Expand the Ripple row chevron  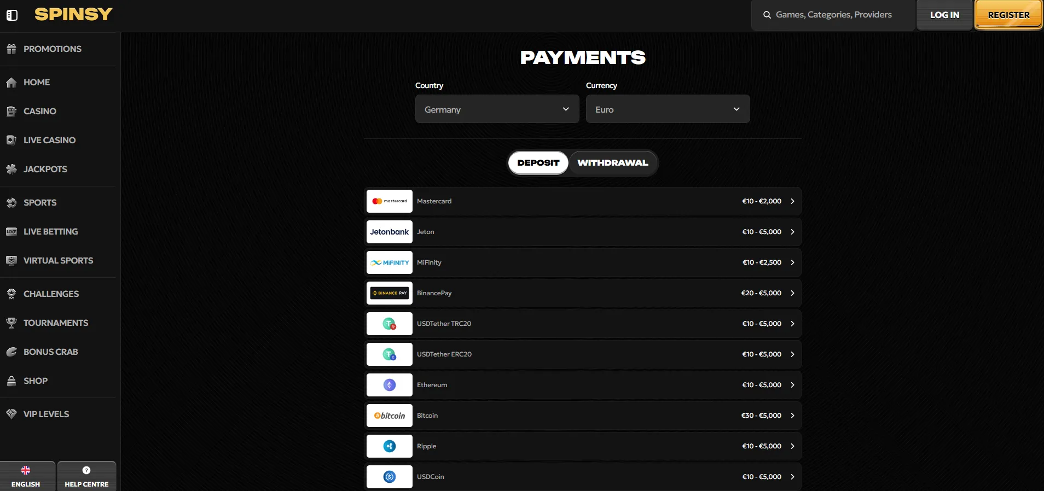click(x=792, y=446)
